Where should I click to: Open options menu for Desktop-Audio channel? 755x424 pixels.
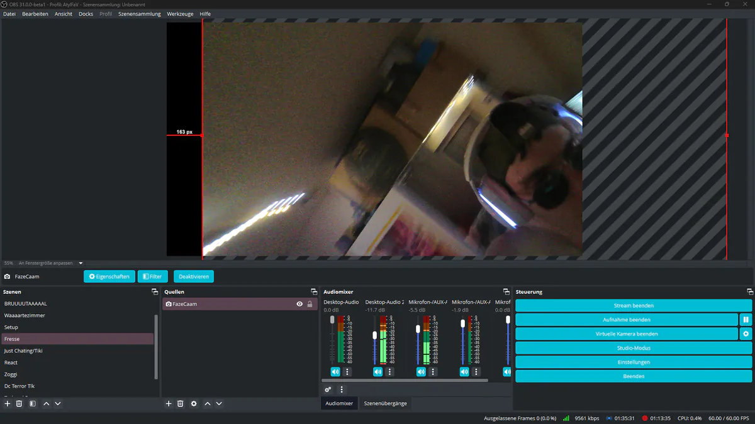pos(347,372)
